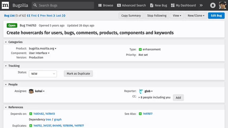Click the Edit Bug button
The image size is (228, 128).
216,15
